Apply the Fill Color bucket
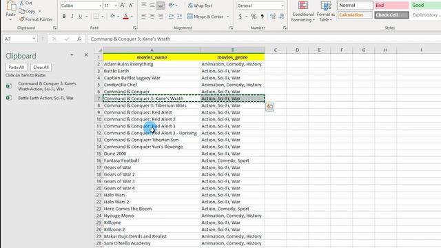This screenshot has height=248, width=441. pos(112,17)
